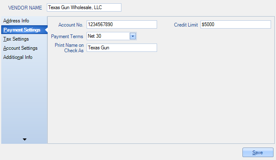The width and height of the screenshot is (276, 160).
Task: Click the Credit Limit label
Action: (186, 25)
